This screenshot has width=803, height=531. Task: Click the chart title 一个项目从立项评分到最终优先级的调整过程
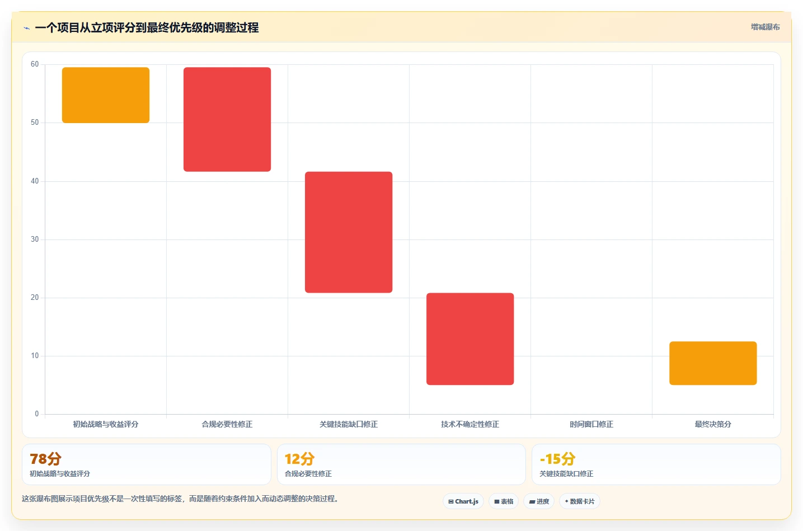tap(147, 27)
